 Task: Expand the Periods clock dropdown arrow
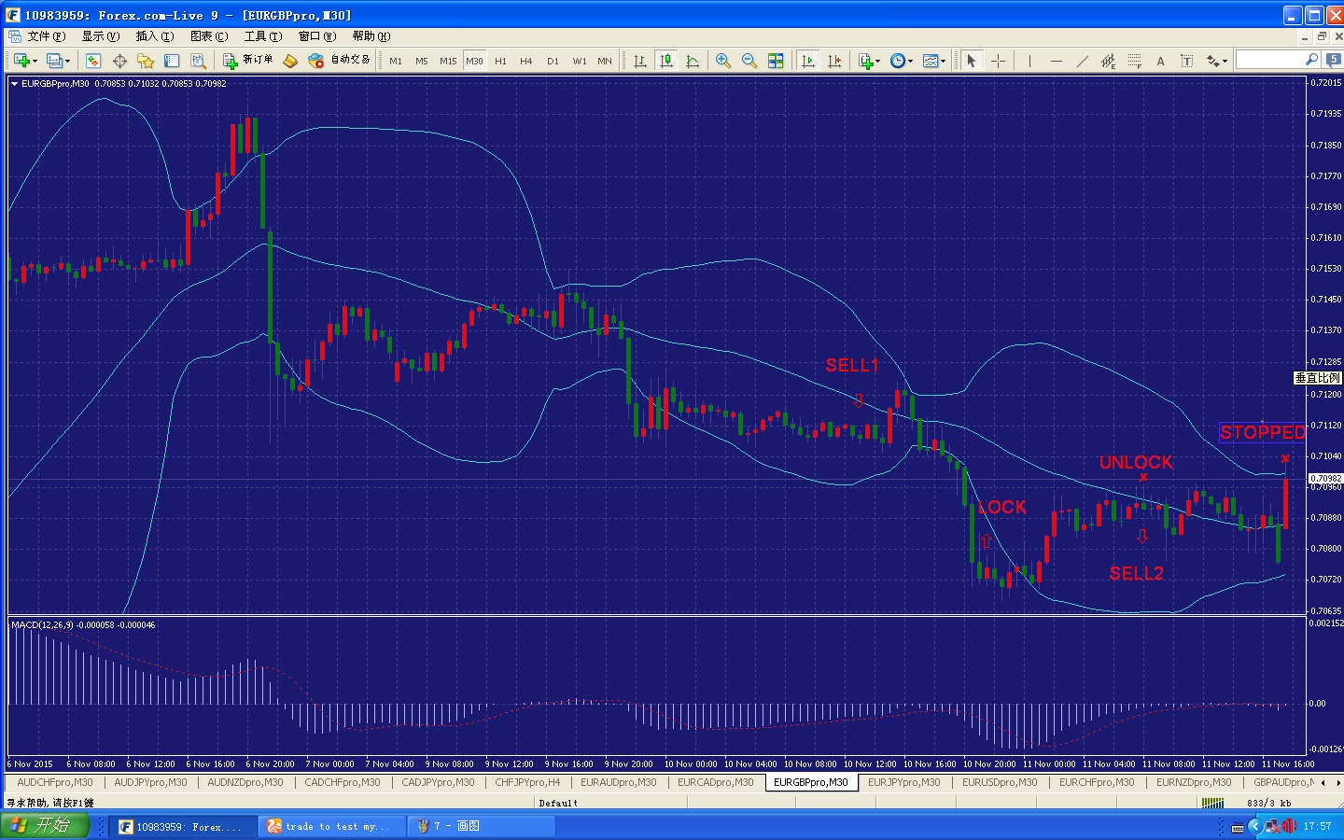tap(910, 62)
